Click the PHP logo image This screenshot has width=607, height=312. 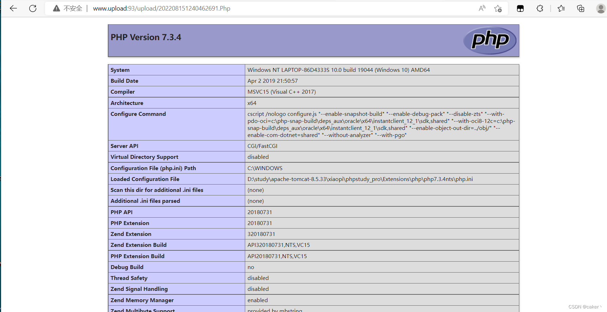tap(490, 40)
